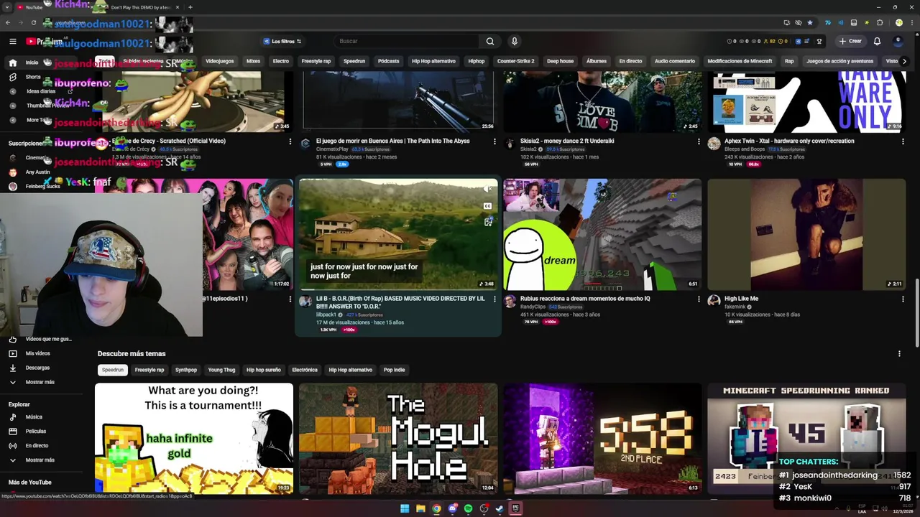Open the Windows Start menu
Viewport: 920px width, 517px height.
coord(405,508)
